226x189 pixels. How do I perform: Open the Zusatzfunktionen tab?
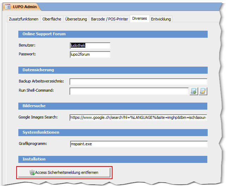point(24,19)
